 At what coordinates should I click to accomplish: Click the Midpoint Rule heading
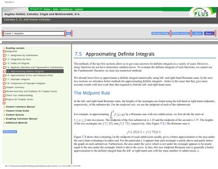[92, 93]
